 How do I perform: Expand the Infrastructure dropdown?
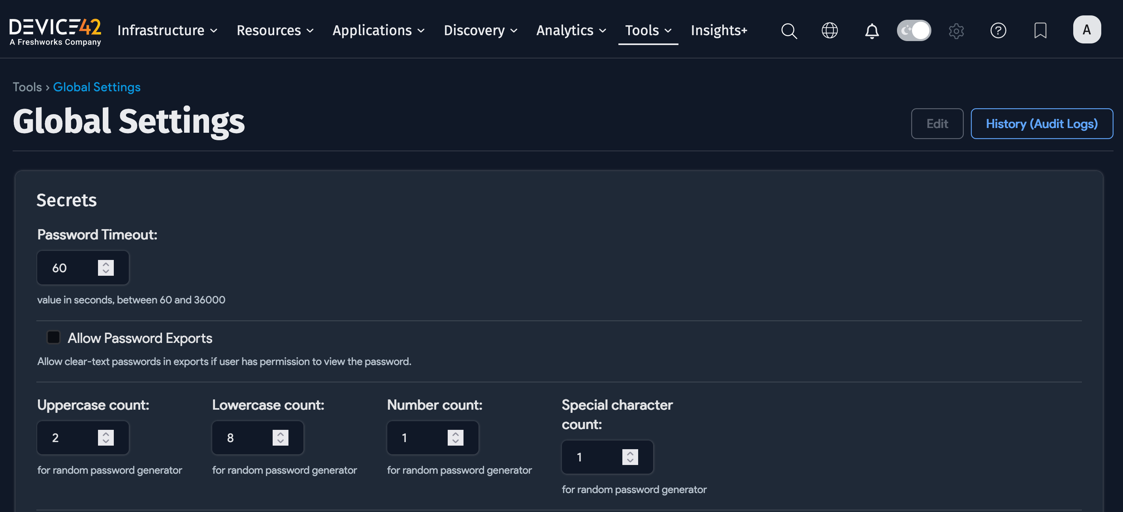(x=167, y=30)
